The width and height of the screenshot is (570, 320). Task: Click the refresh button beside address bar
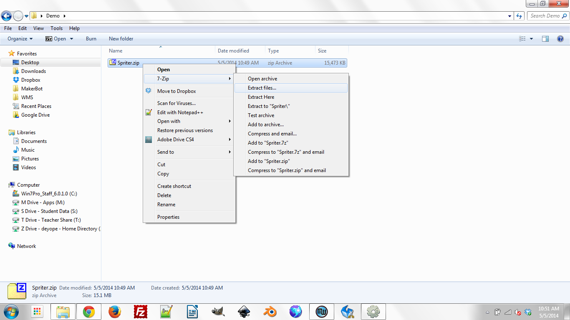(x=519, y=16)
